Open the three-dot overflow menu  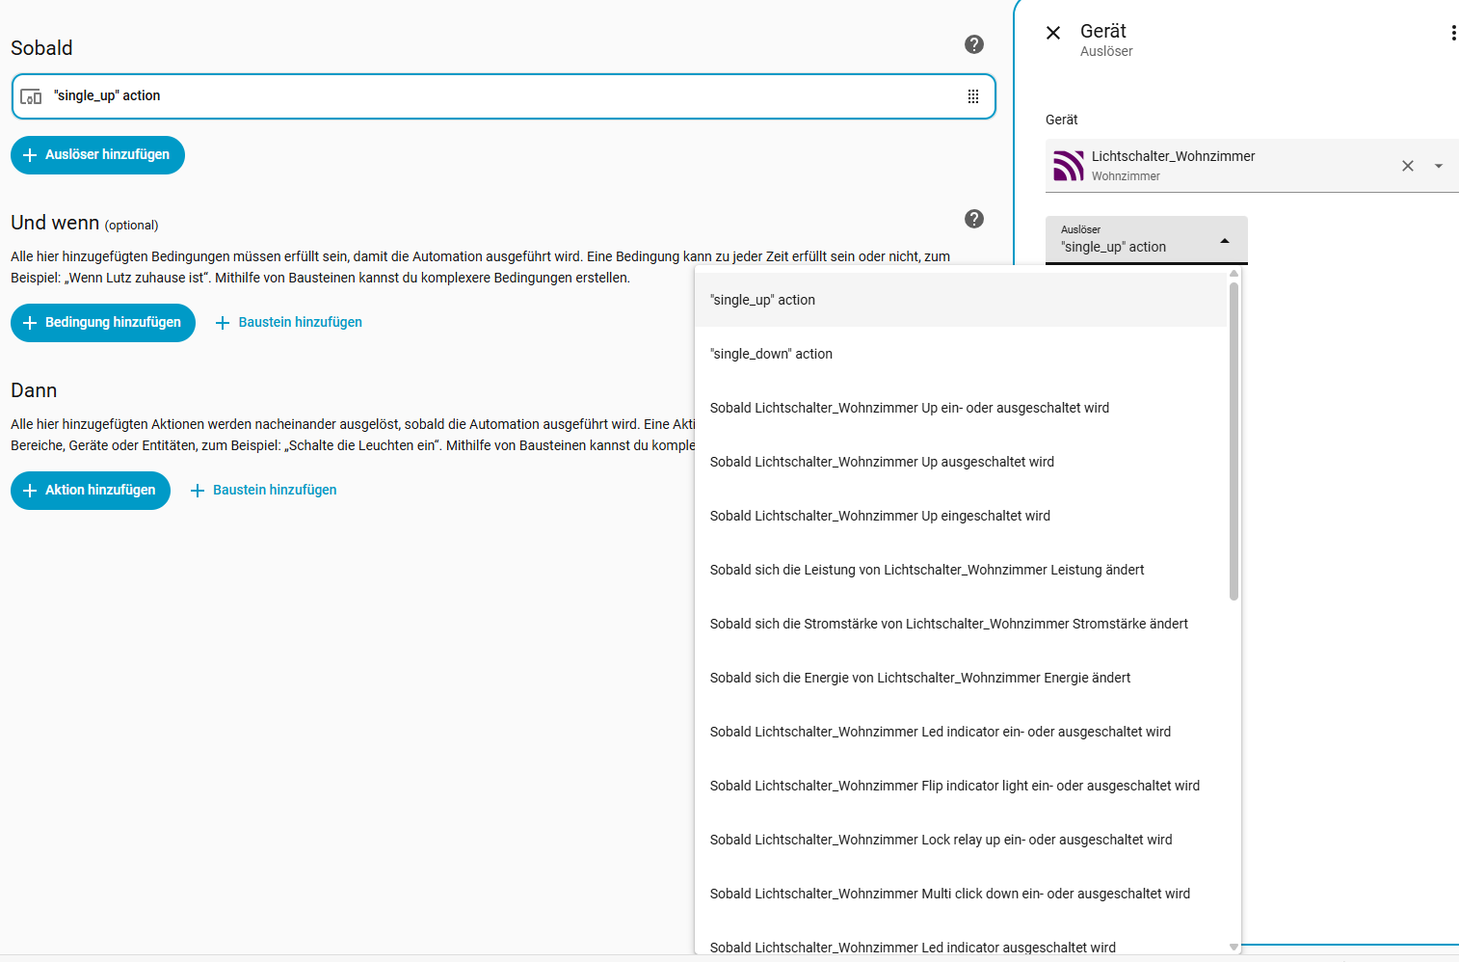pyautogui.click(x=1452, y=33)
